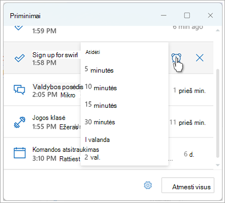The width and height of the screenshot is (225, 203).
Task: Minimize the Priminimai window
Action: tap(164, 15)
